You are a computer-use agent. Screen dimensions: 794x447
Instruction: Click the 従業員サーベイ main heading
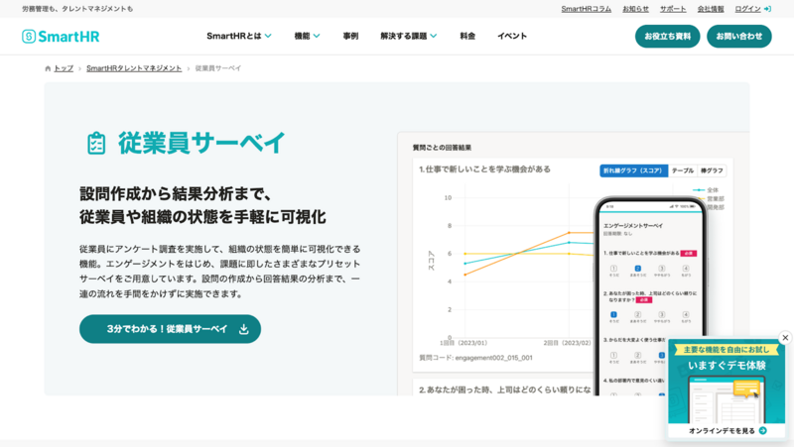tap(202, 143)
